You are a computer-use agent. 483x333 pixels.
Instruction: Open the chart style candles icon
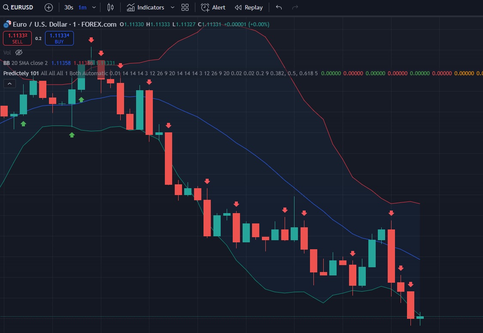(110, 7)
